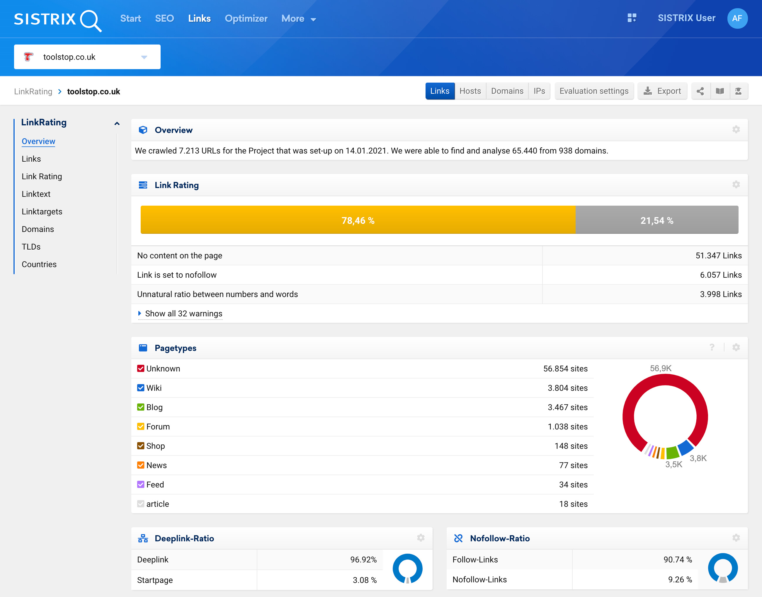Click the Deeplink-Ratio sitemap icon
Viewport: 762px width, 597px height.
143,538
